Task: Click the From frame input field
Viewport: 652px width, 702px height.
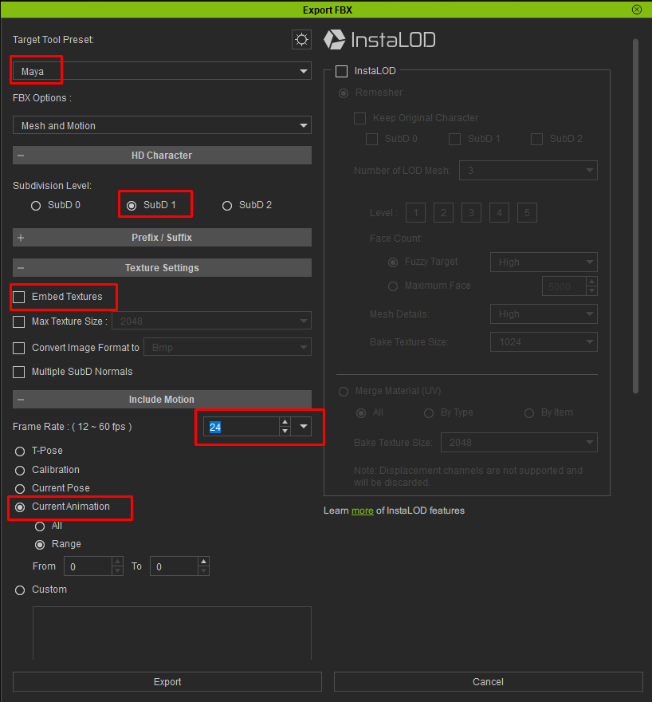Action: (88, 567)
